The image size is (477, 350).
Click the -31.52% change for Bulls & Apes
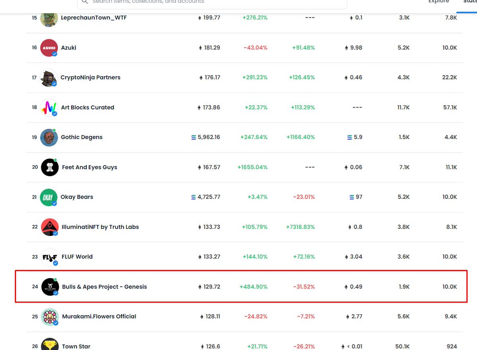(303, 286)
